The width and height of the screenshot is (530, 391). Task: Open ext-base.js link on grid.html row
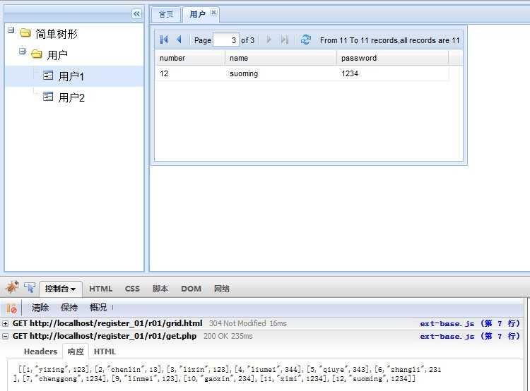click(x=470, y=323)
